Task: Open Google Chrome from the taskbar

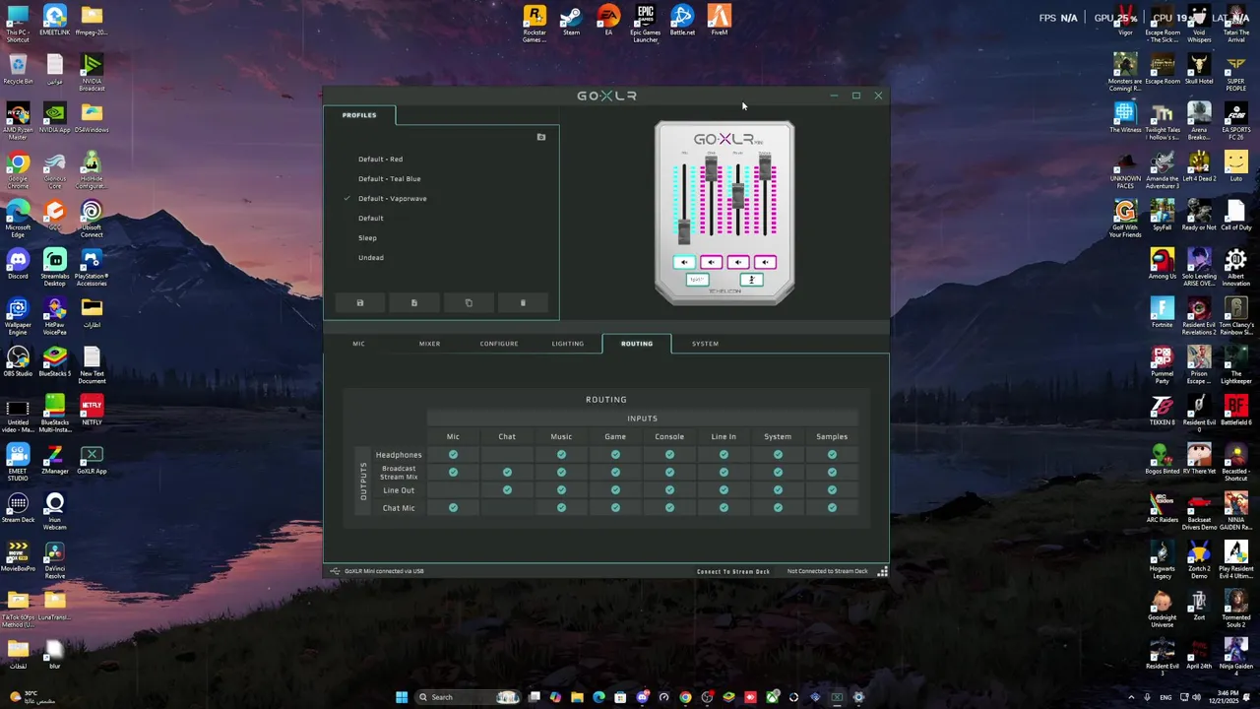Action: (x=685, y=697)
